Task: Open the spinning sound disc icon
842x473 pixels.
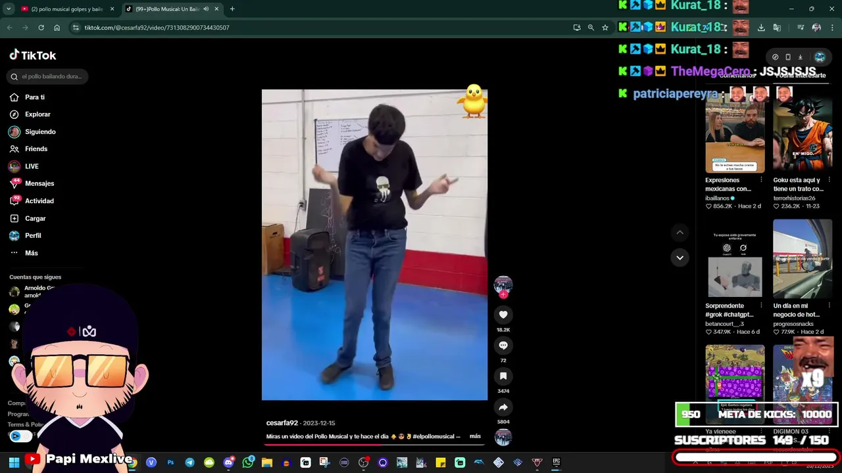Action: (503, 437)
